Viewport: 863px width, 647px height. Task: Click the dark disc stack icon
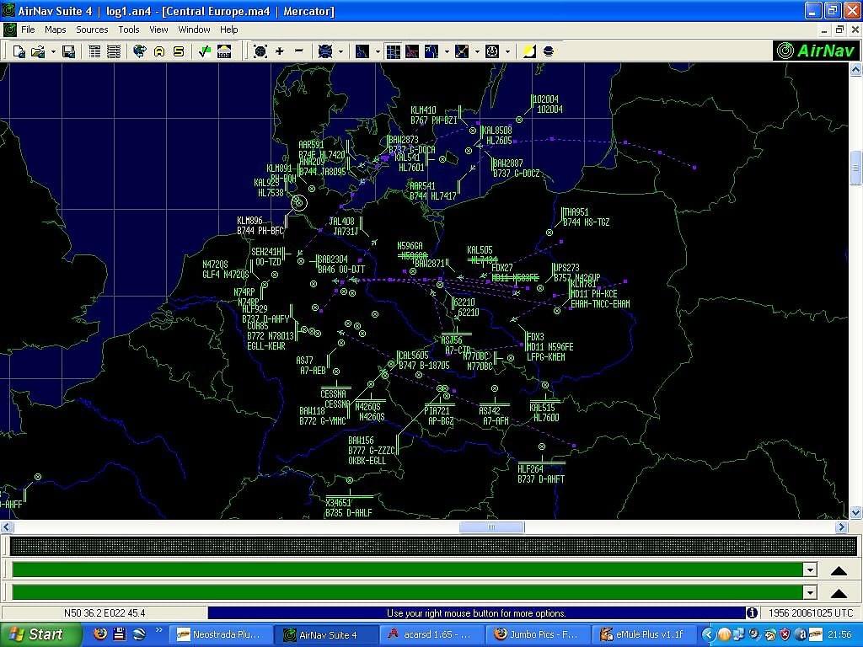point(548,51)
